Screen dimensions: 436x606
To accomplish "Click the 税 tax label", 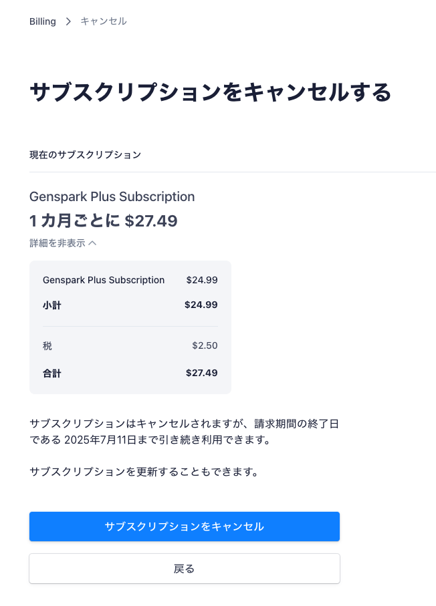I will coord(47,346).
